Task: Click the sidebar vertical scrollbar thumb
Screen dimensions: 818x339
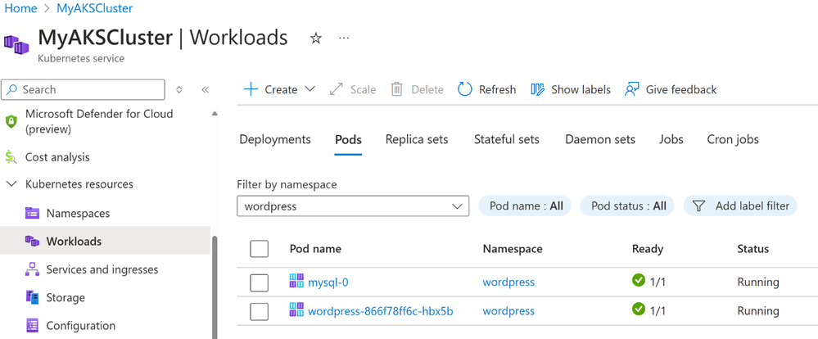Action: pyautogui.click(x=215, y=287)
